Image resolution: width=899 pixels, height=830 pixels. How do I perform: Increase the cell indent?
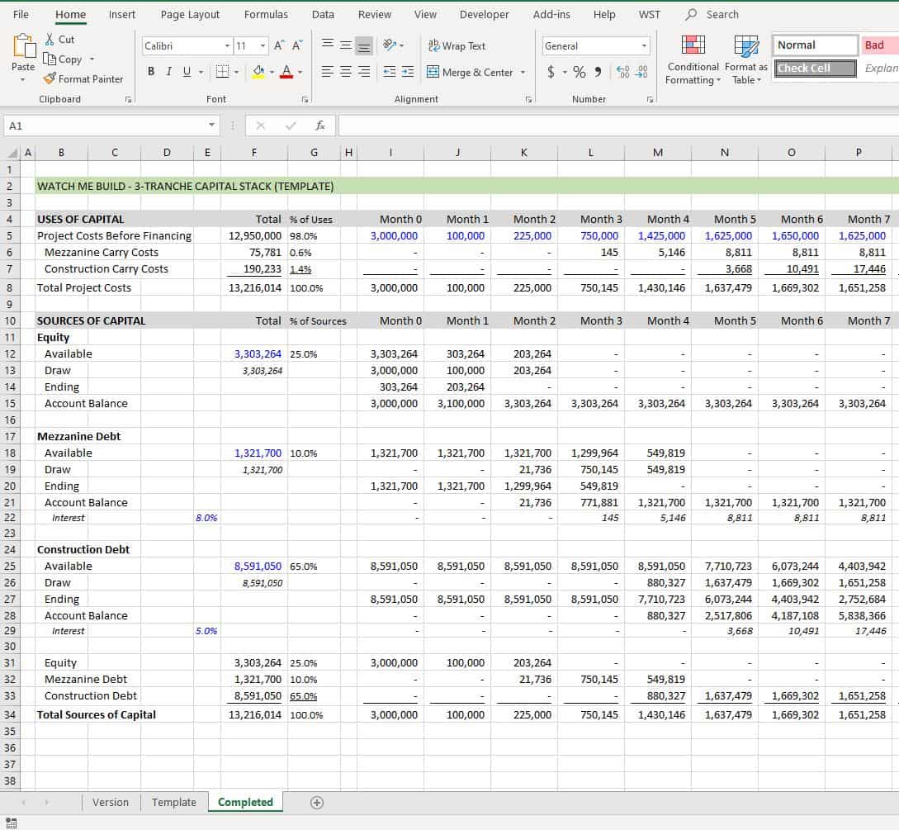click(408, 72)
